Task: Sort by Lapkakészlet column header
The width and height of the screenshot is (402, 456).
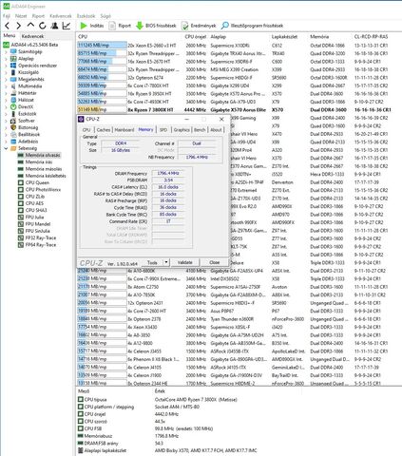Action: click(x=284, y=36)
